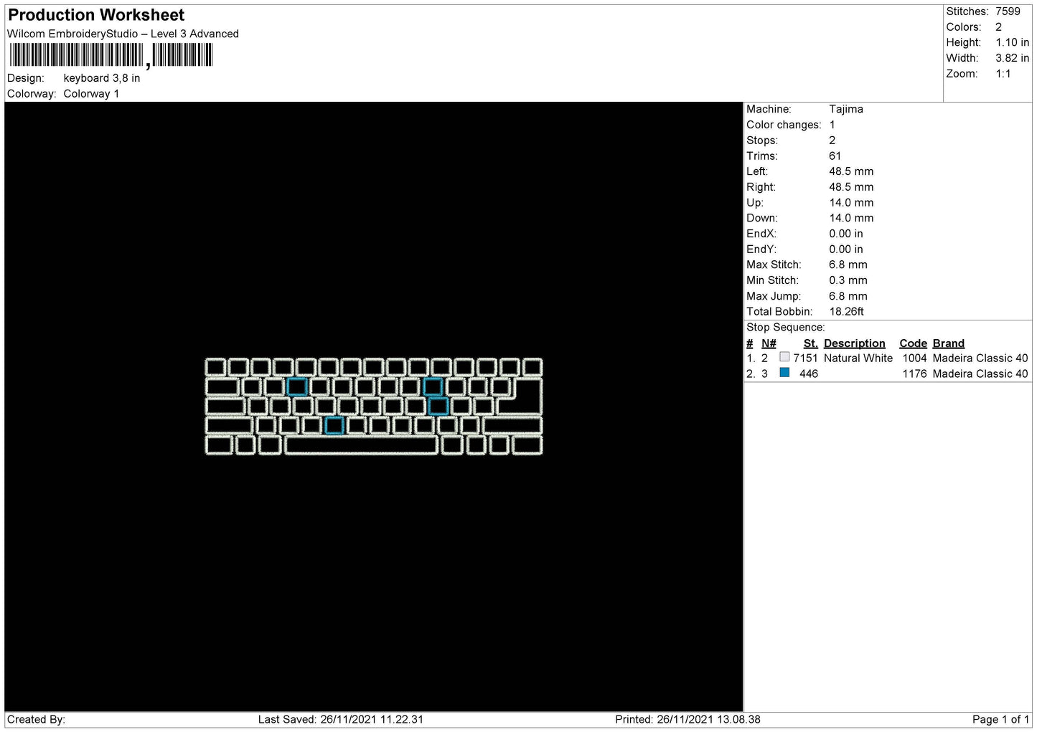Click the 'Description' column header
Viewport: 1037px width, 732px height.
click(x=854, y=343)
